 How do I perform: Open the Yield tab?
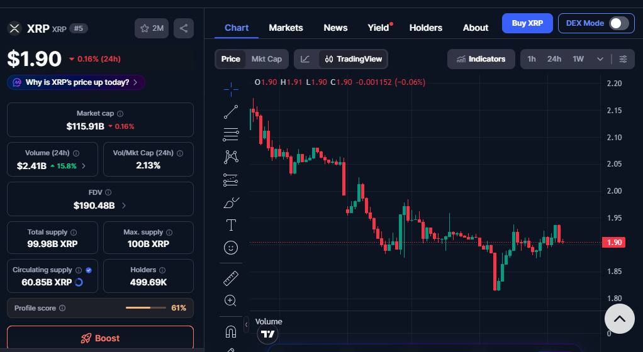(x=378, y=28)
